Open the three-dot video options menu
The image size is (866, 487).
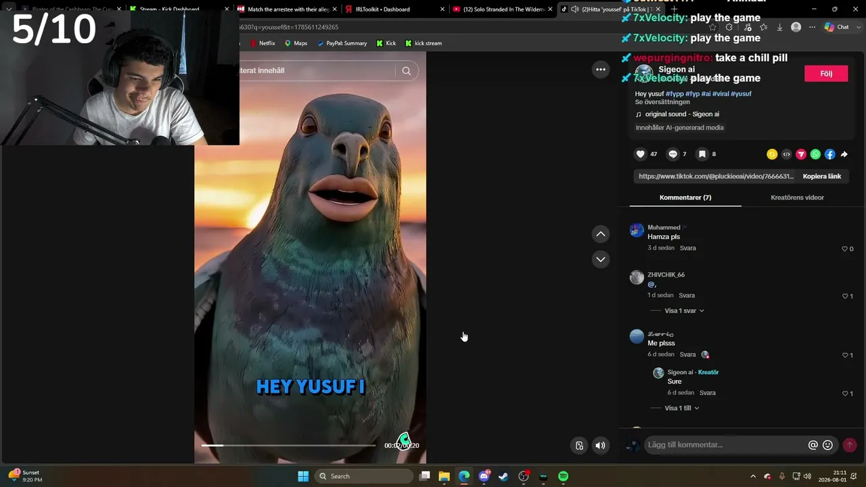point(600,69)
